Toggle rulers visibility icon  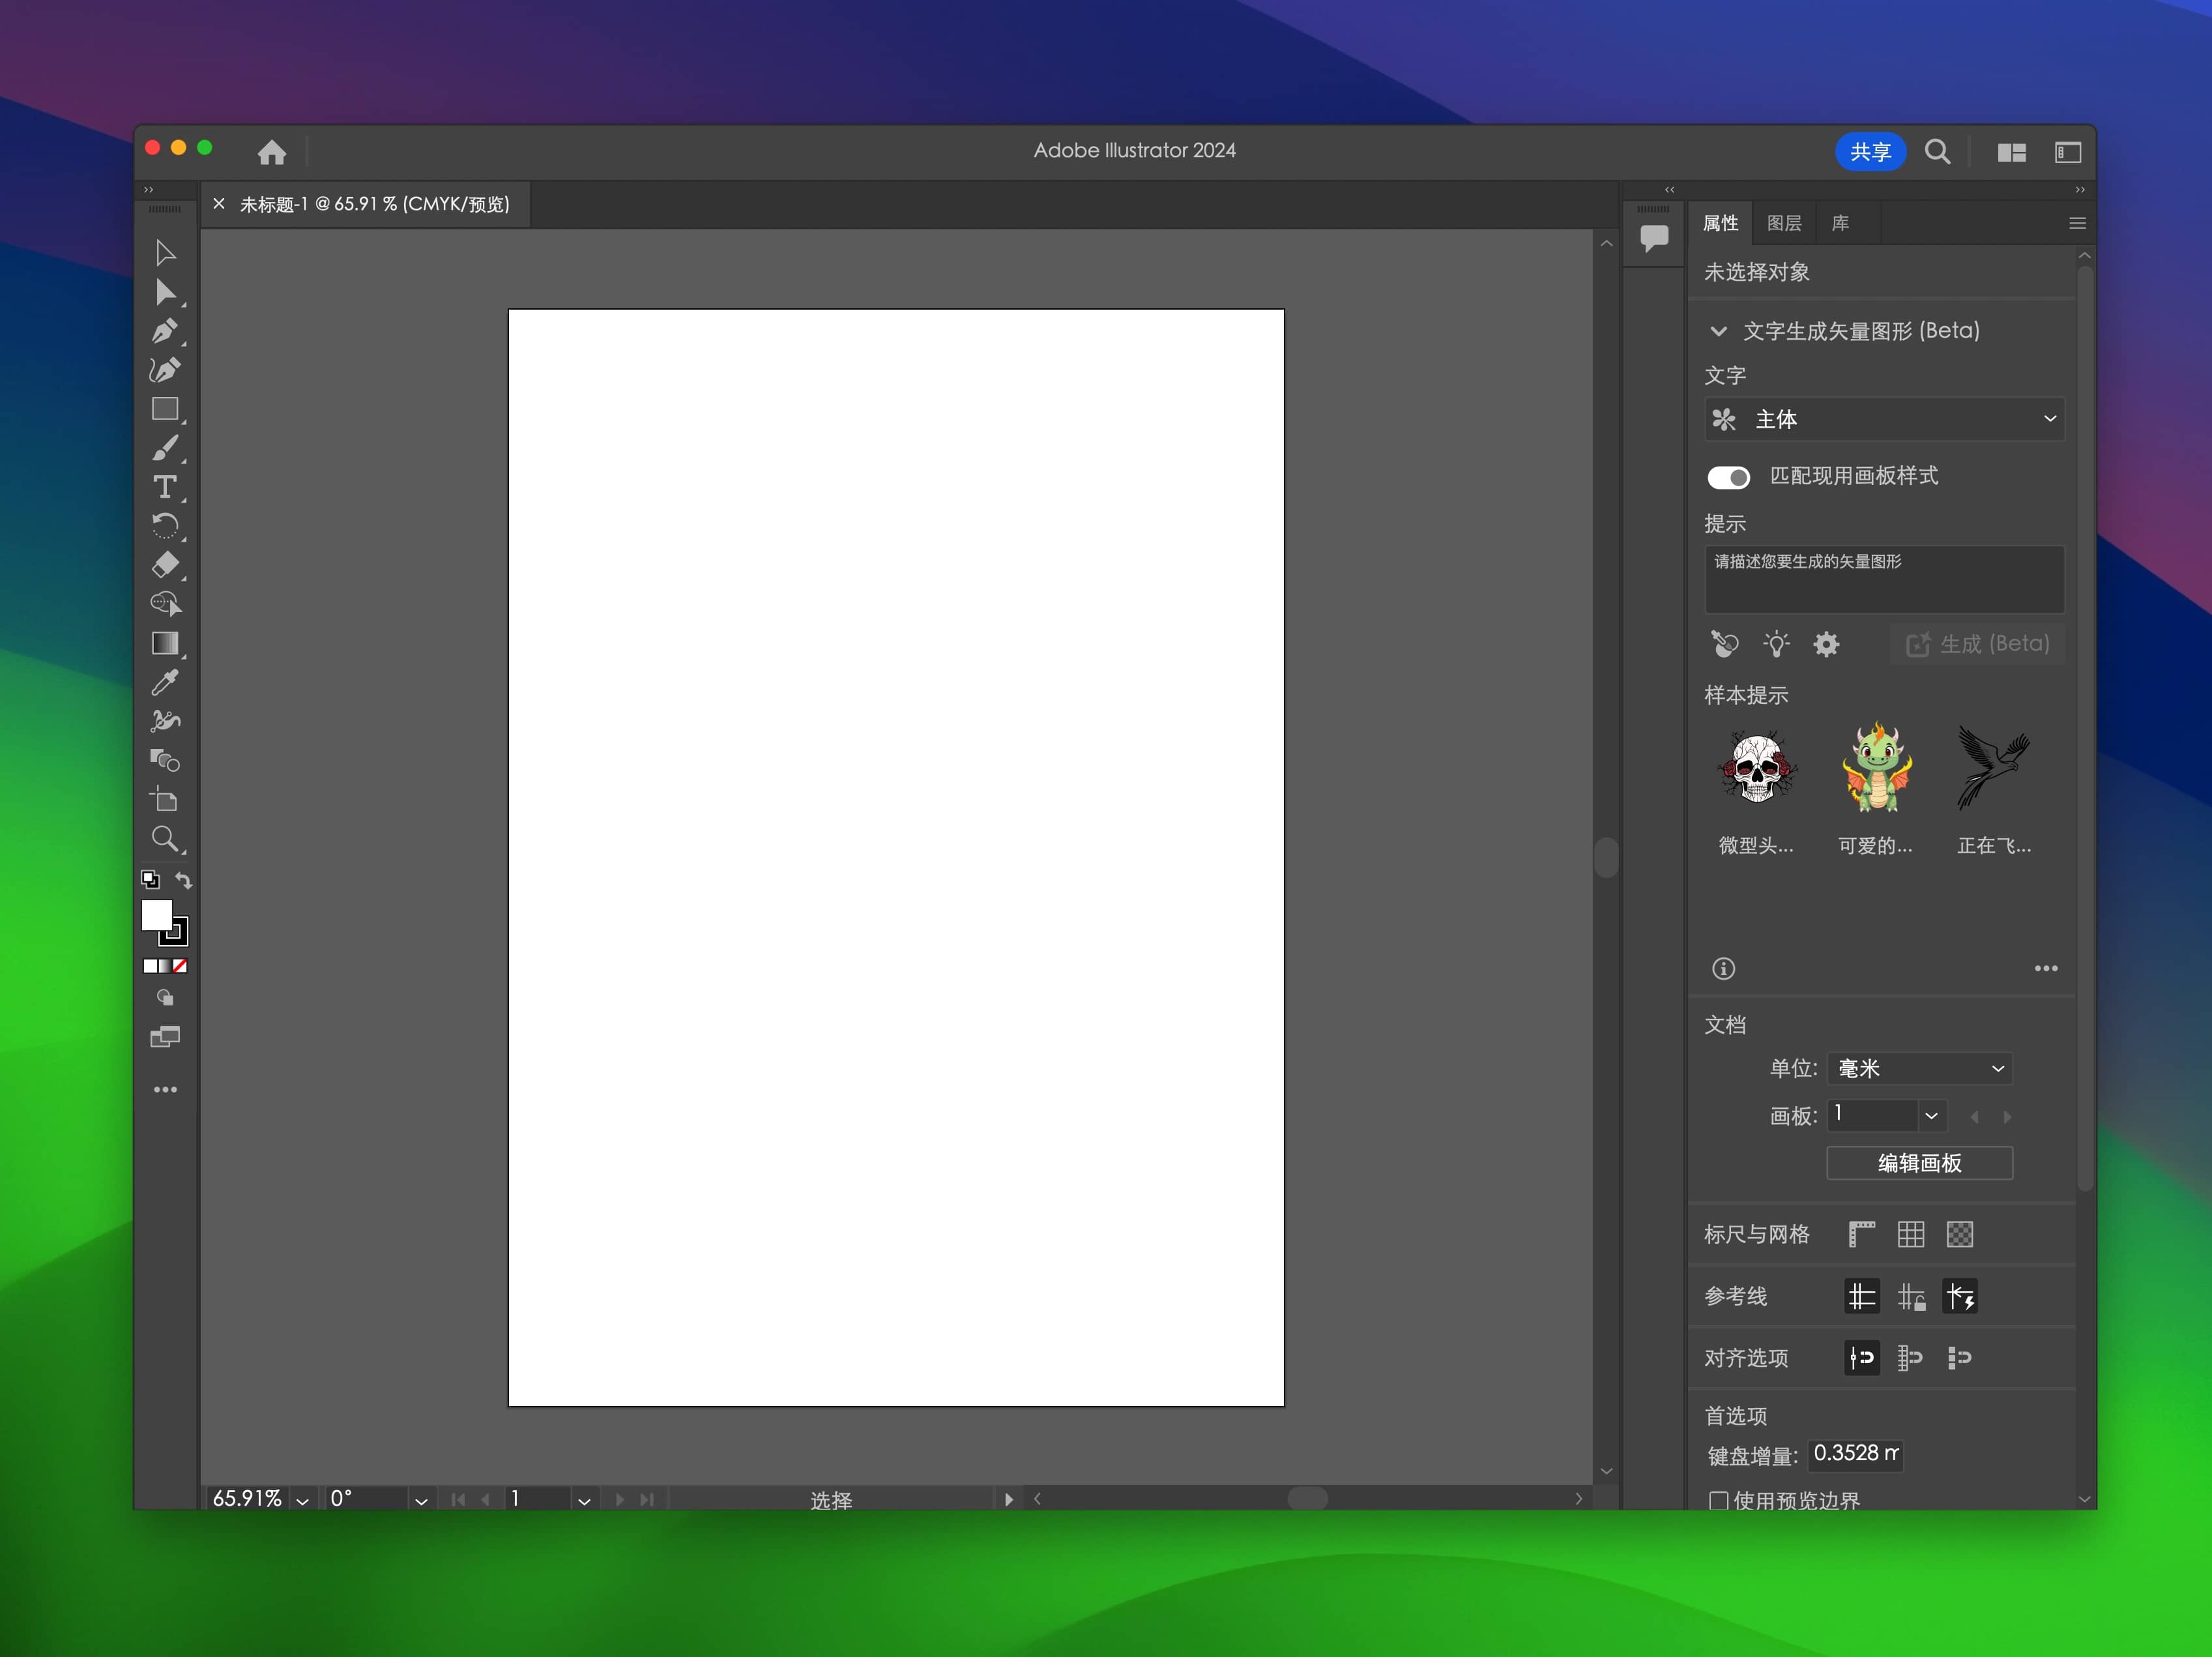[x=1861, y=1234]
